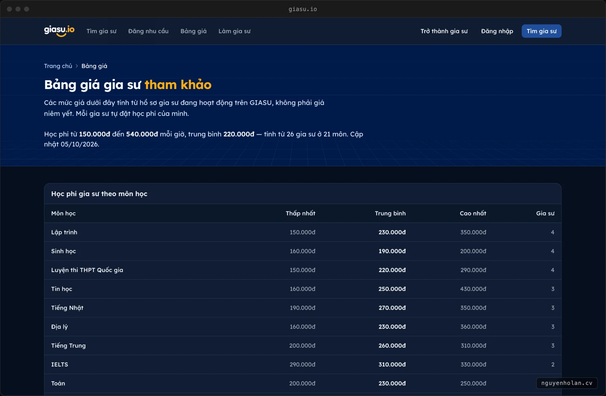This screenshot has height=396, width=606.
Task: Click Trở thành gia sư link
Action: (444, 31)
